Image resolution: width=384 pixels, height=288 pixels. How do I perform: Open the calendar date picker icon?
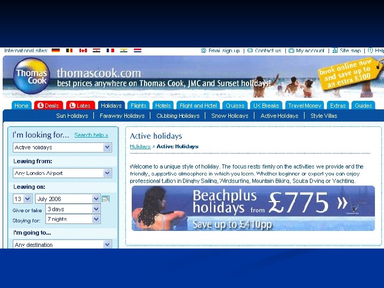click(105, 199)
